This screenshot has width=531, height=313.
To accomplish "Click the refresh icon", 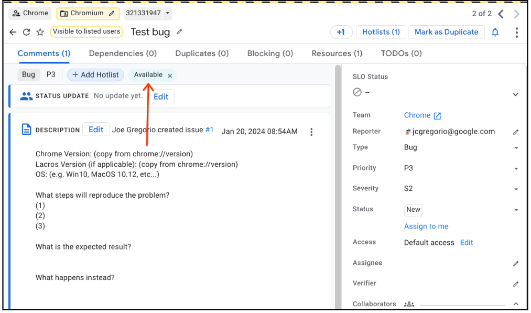I will [x=26, y=32].
